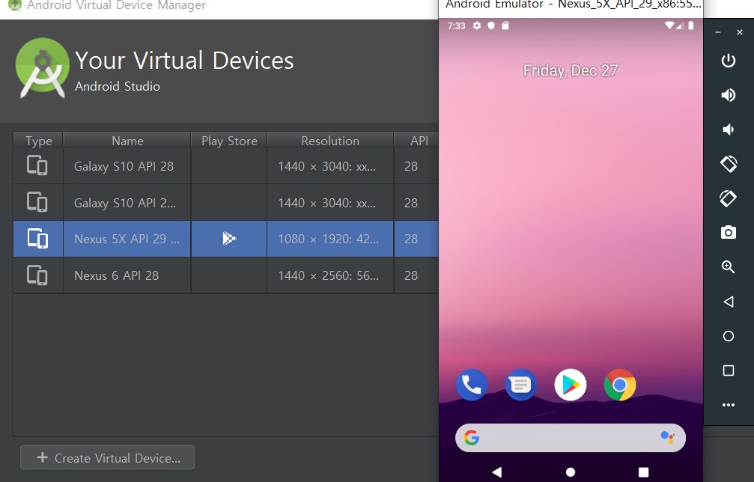Tap the Android on-screen recents button

point(643,472)
